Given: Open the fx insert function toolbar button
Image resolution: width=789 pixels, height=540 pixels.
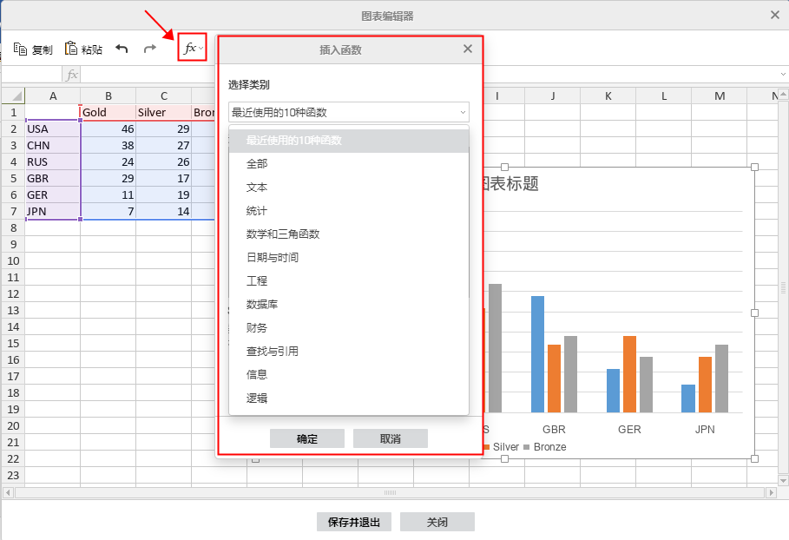Looking at the screenshot, I should point(192,48).
